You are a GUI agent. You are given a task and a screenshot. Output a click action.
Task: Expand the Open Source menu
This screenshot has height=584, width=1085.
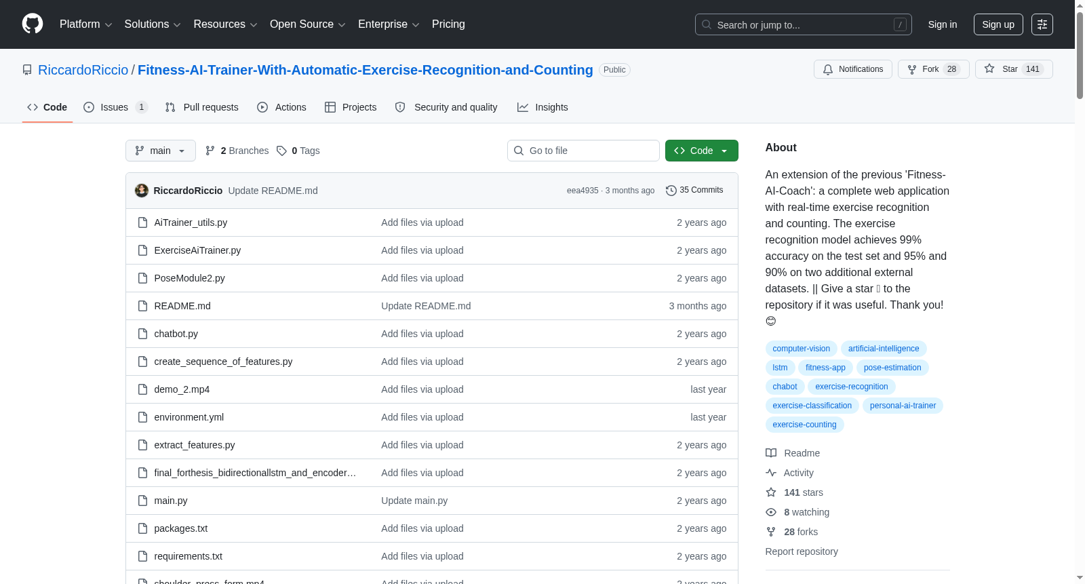(x=308, y=24)
